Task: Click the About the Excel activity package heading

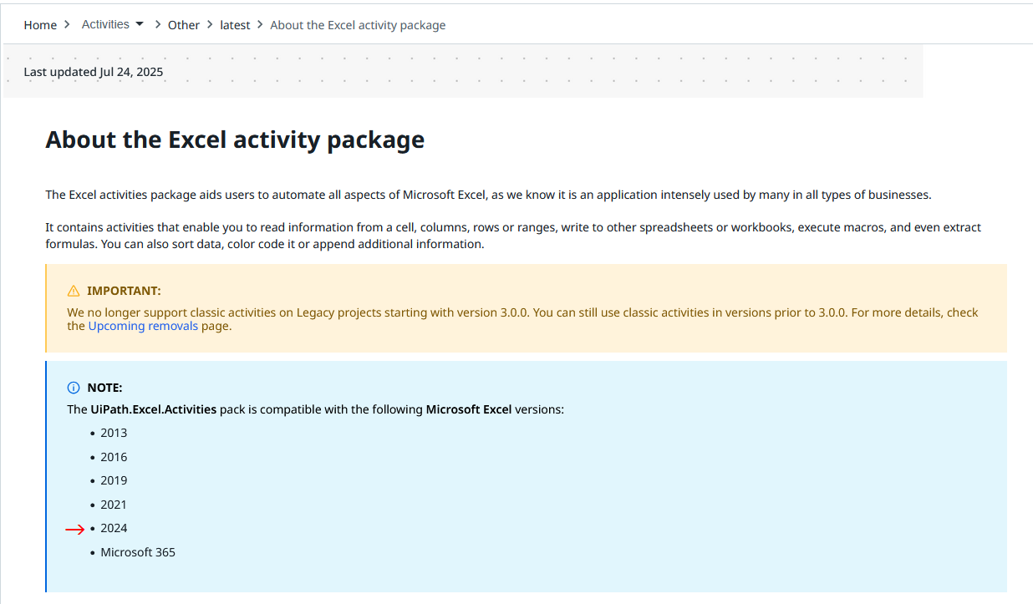Action: click(235, 140)
